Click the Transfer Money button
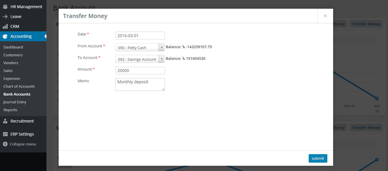Image resolution: width=388 pixels, height=171 pixels. (366, 24)
